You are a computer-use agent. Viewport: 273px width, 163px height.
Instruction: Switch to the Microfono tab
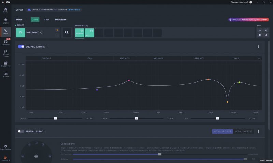pyautogui.click(x=60, y=20)
